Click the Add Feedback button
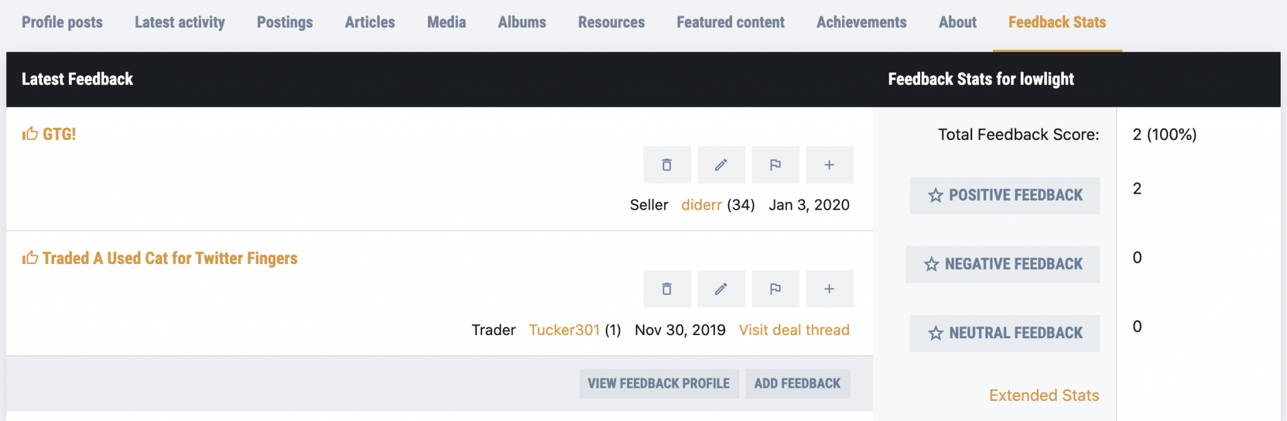1287x421 pixels. point(797,383)
